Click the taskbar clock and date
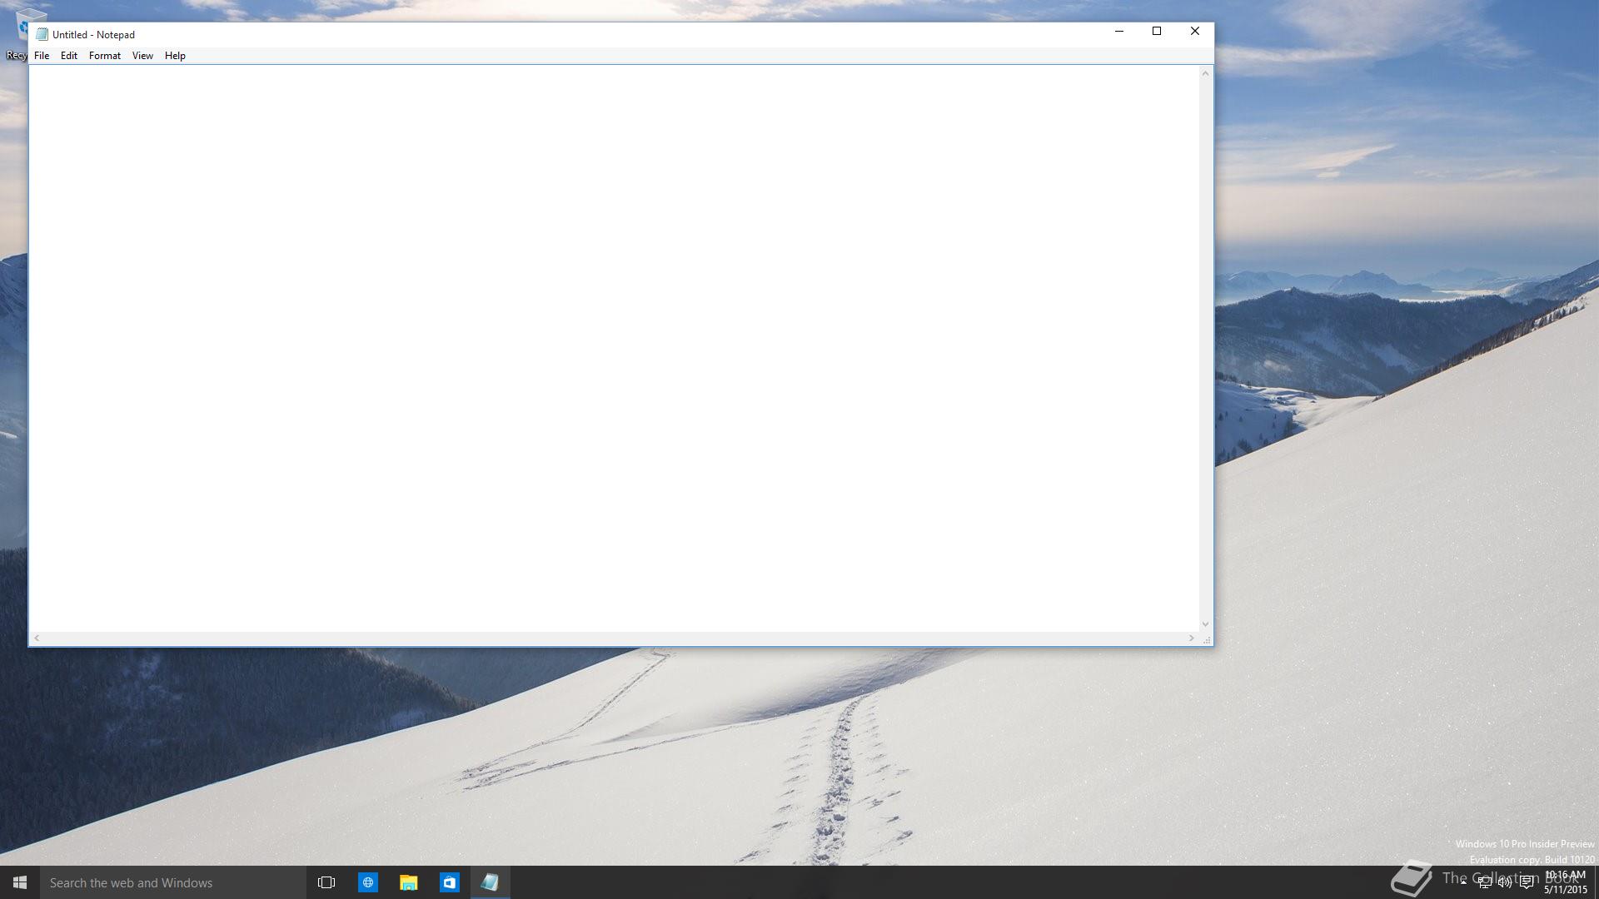 click(x=1565, y=882)
